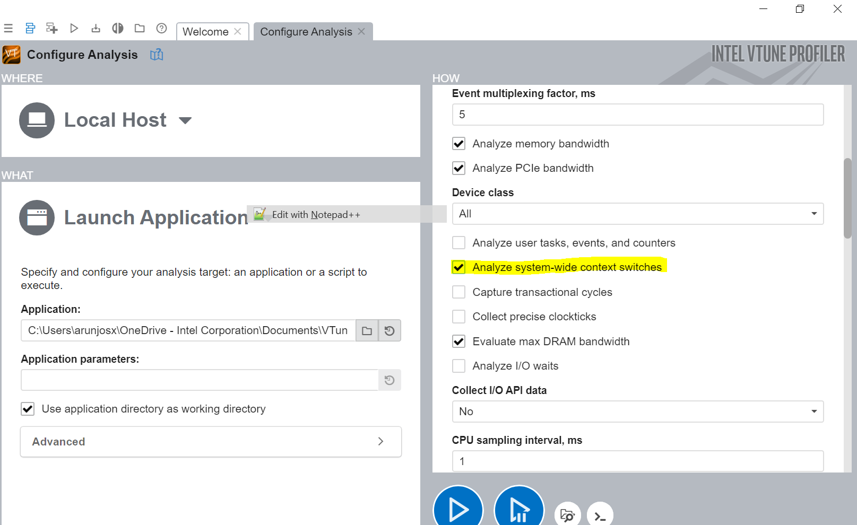
Task: Expand the Advanced settings section
Action: click(x=211, y=442)
